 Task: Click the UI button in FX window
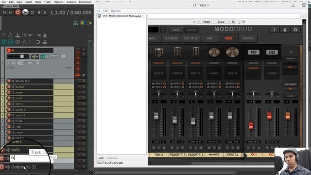click(x=233, y=22)
